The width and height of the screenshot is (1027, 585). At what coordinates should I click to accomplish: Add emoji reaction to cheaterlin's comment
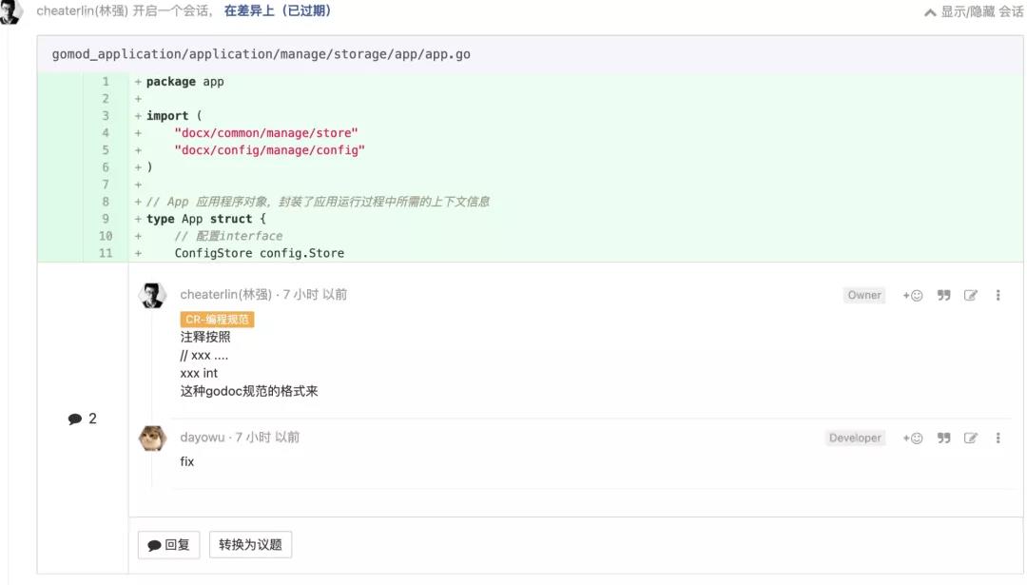pyautogui.click(x=912, y=296)
